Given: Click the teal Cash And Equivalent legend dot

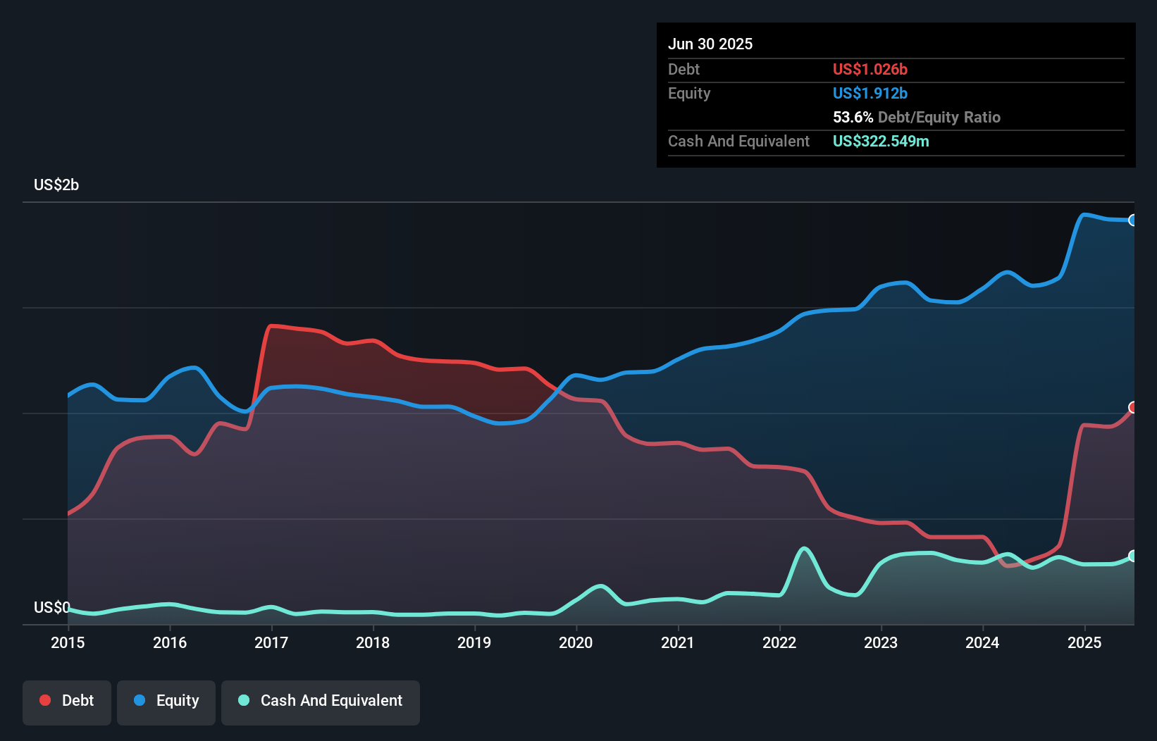Looking at the screenshot, I should coord(243,700).
